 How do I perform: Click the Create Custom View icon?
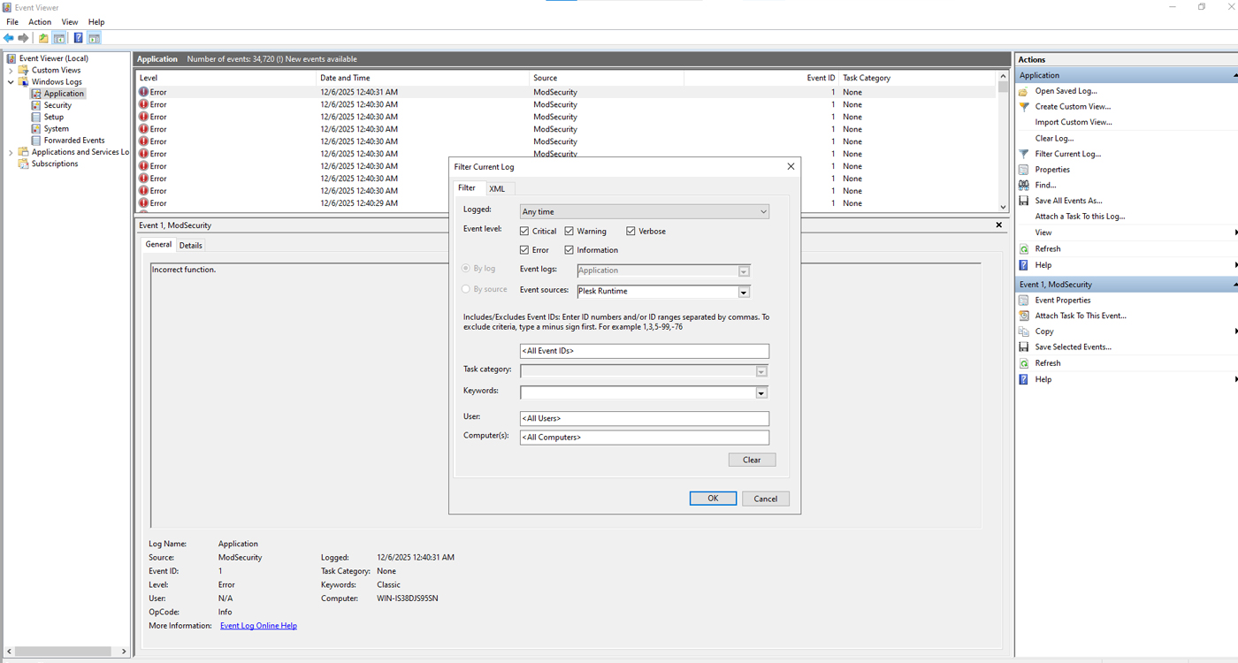(1024, 106)
